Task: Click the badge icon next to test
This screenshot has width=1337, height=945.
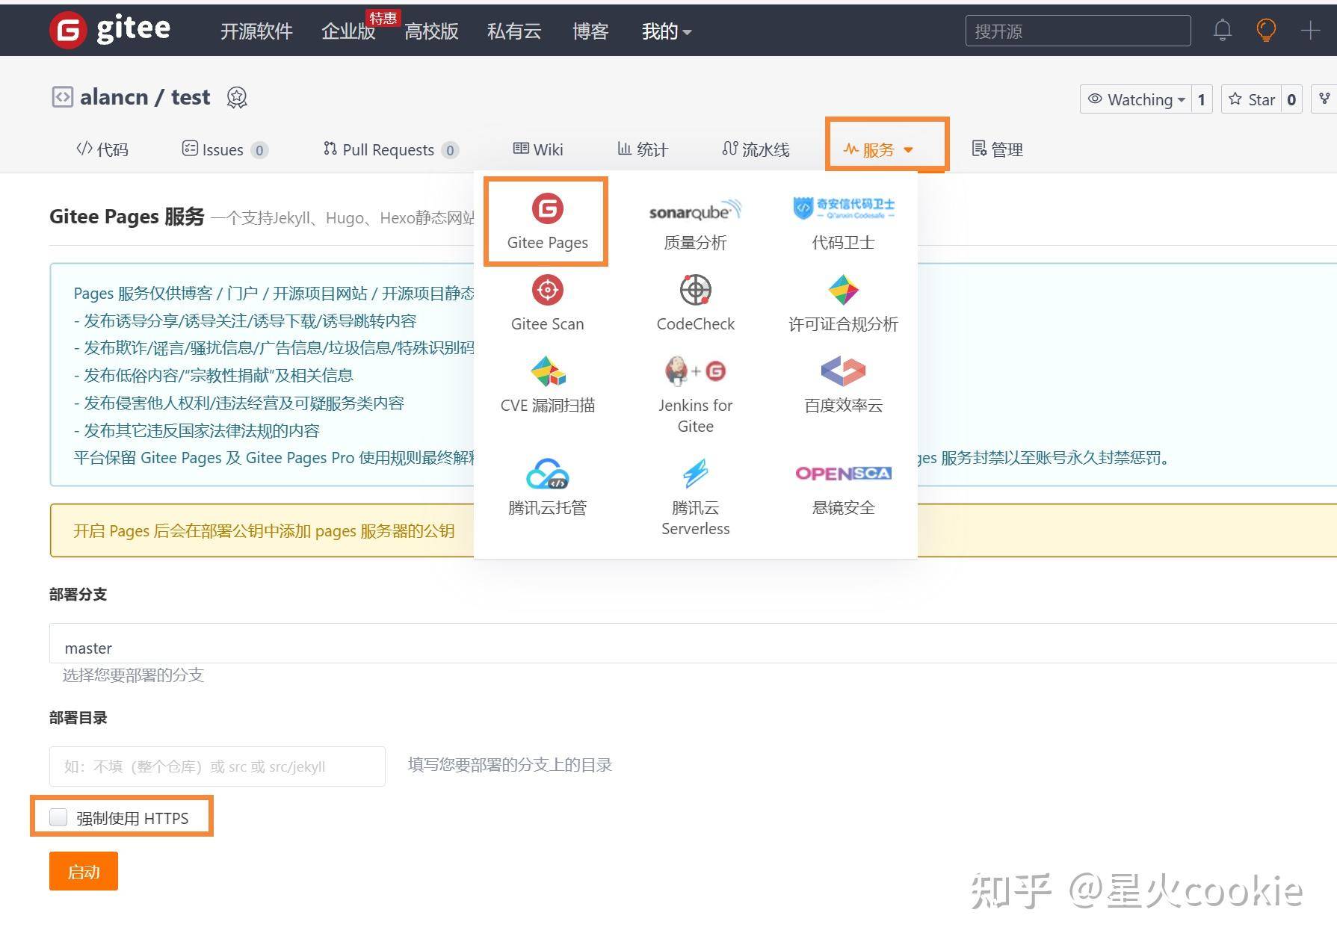Action: (x=237, y=97)
